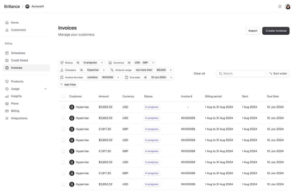Change the Amount range 'not more than' operator

(x=144, y=70)
